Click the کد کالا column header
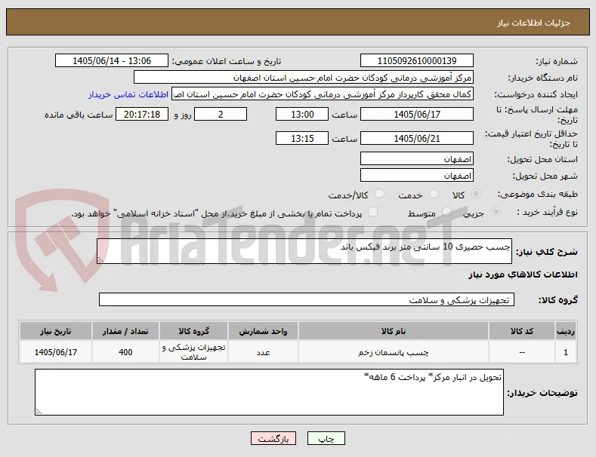 (x=522, y=331)
